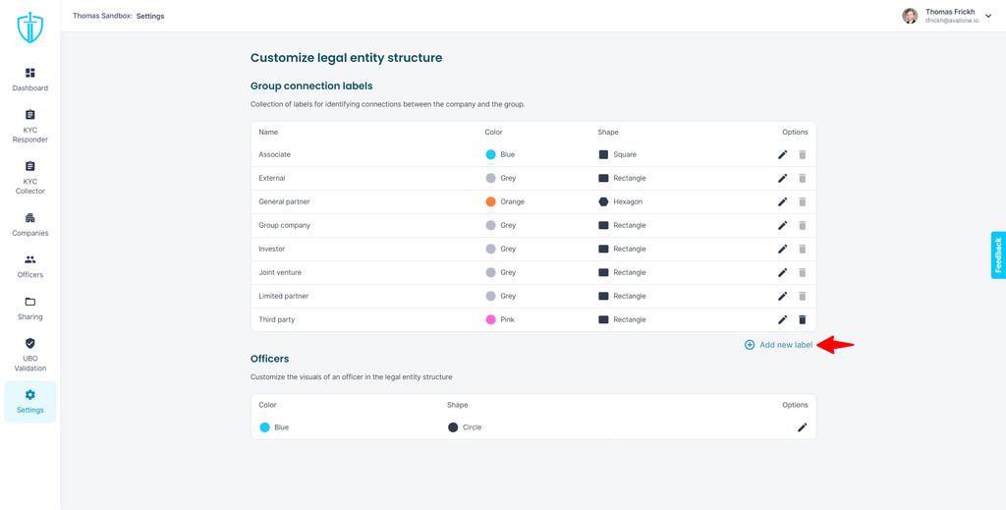Viewport: 1006px width, 510px height.
Task: Click the plus icon by Add new label
Action: [x=750, y=345]
